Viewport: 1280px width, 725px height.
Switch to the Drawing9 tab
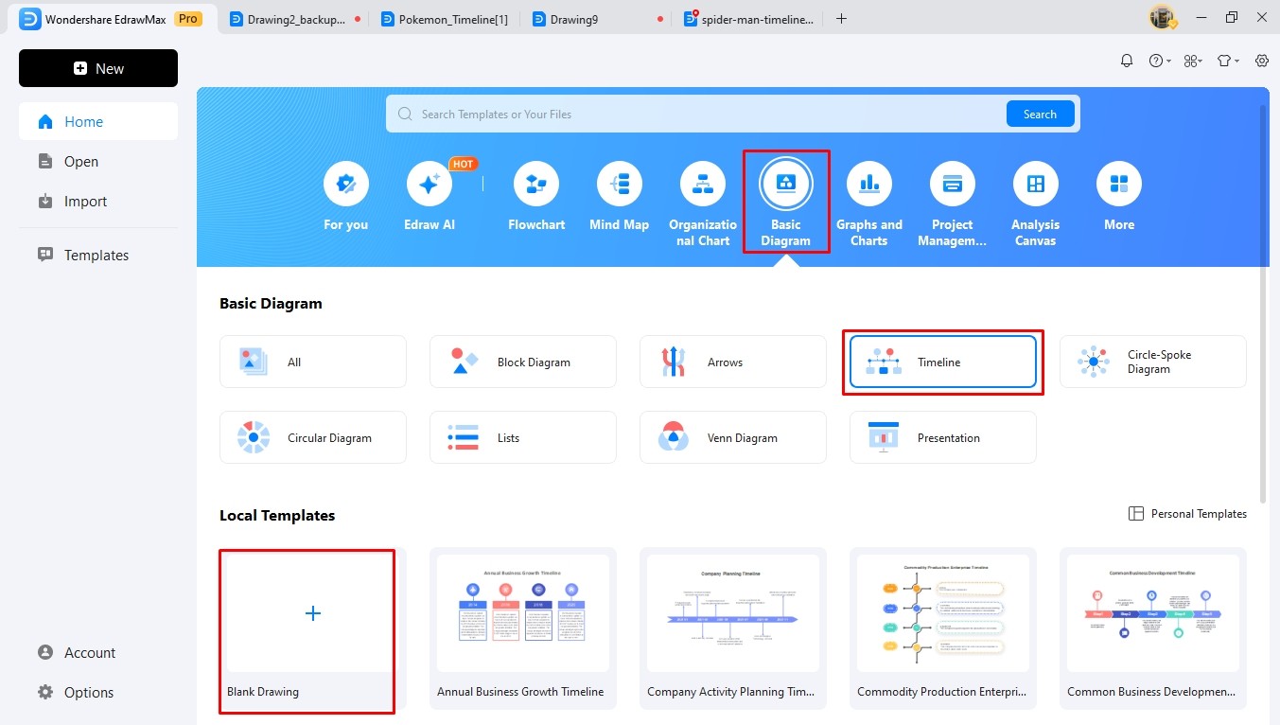pos(596,19)
